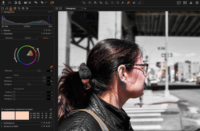
Task: Toggle the grid overlay icon
Action: (197, 3)
